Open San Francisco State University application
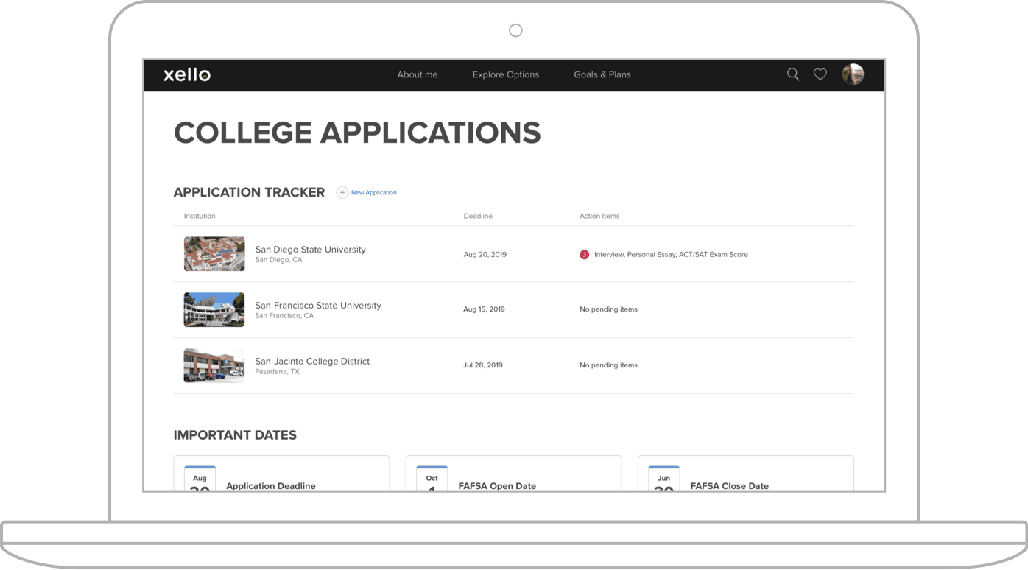Screen dimensions: 1028x570 tap(318, 306)
